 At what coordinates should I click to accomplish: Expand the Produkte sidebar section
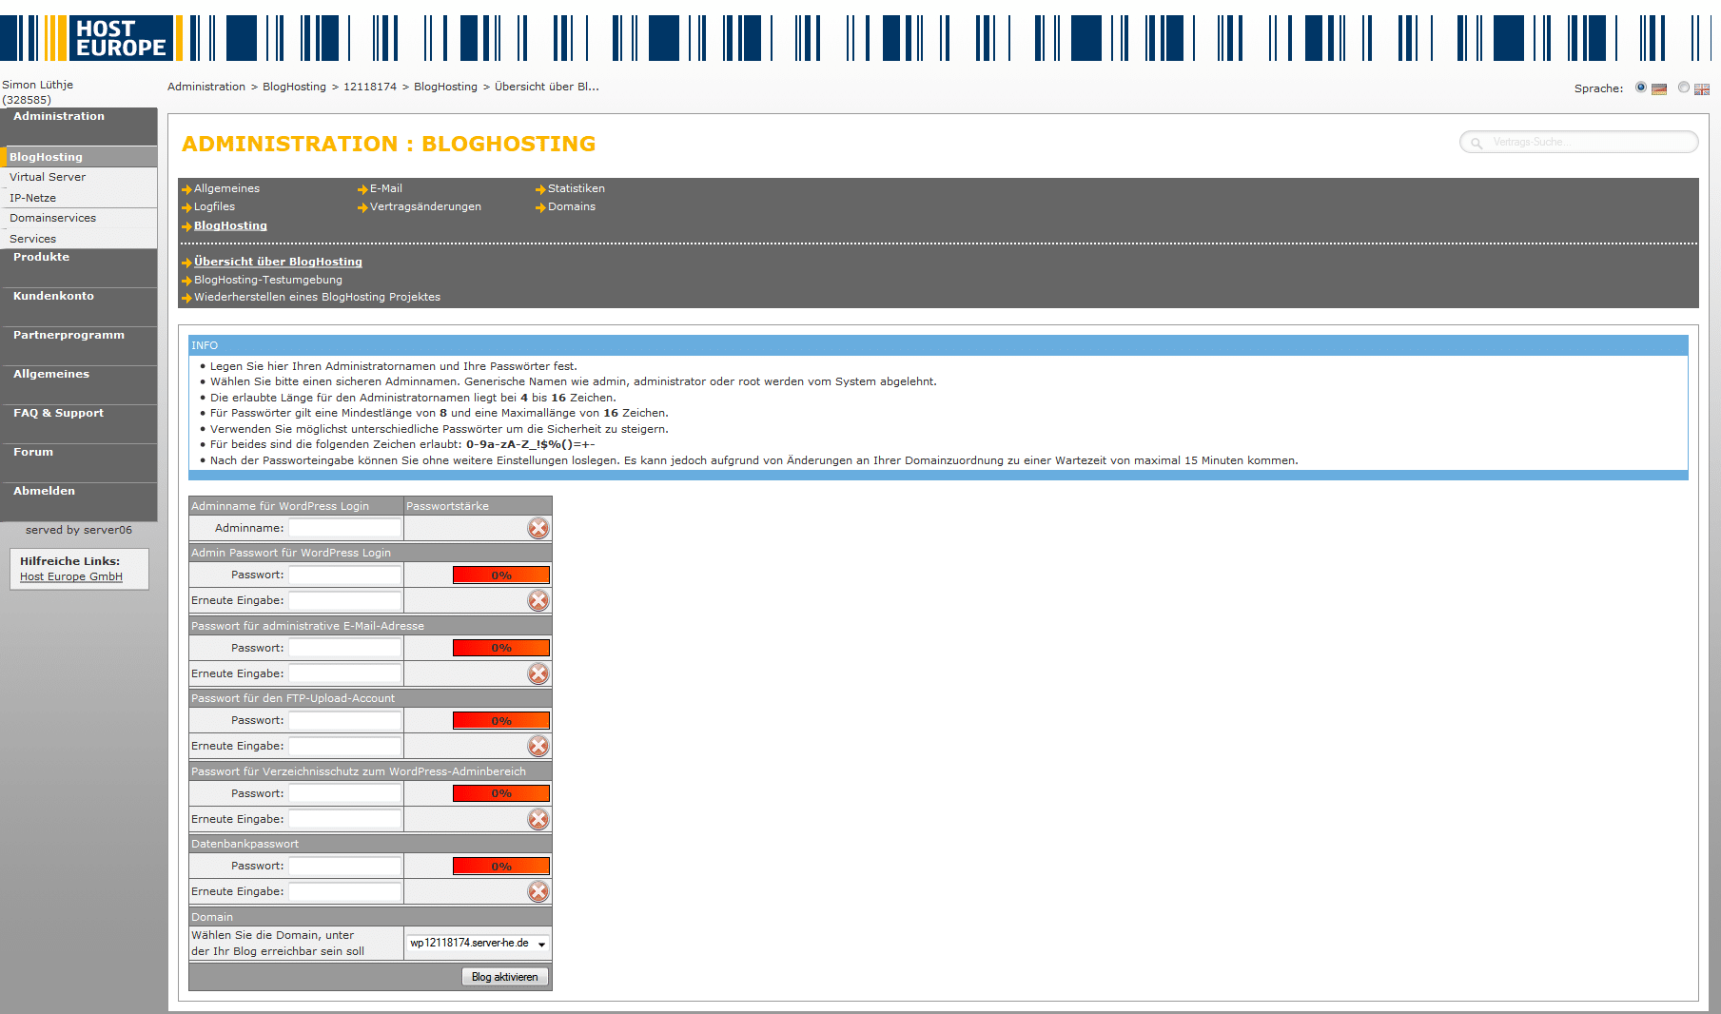tap(42, 258)
